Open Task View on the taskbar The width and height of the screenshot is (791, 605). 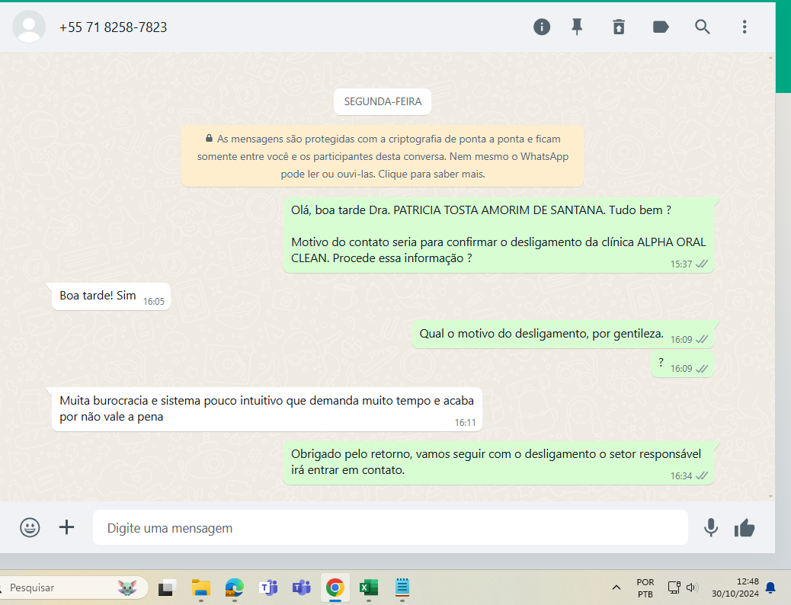coord(167,587)
